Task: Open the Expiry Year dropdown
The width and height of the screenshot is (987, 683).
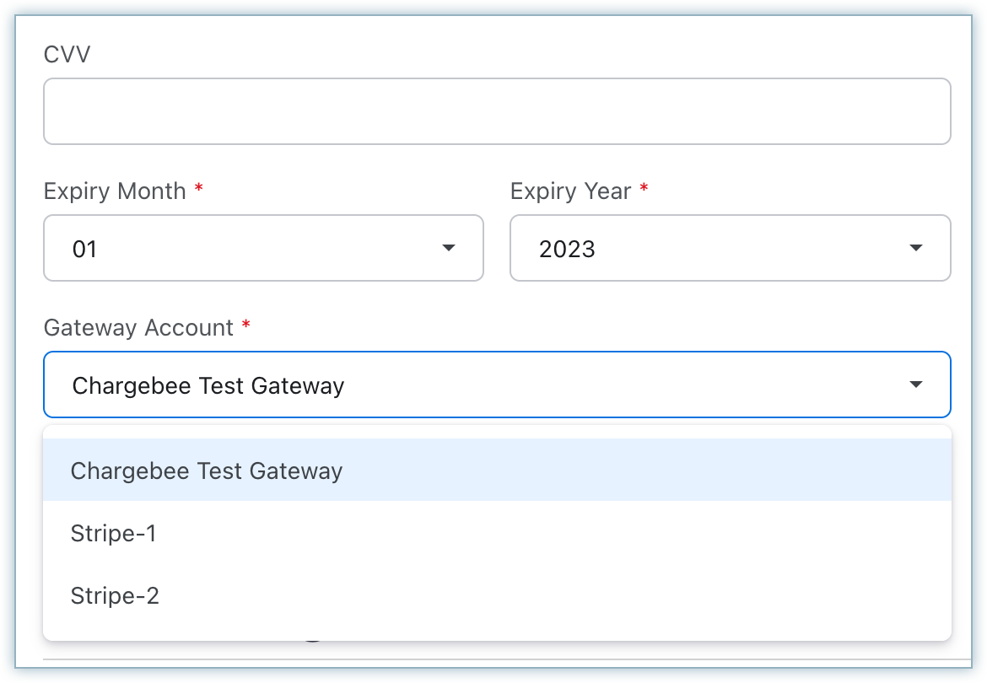Action: pyautogui.click(x=730, y=248)
